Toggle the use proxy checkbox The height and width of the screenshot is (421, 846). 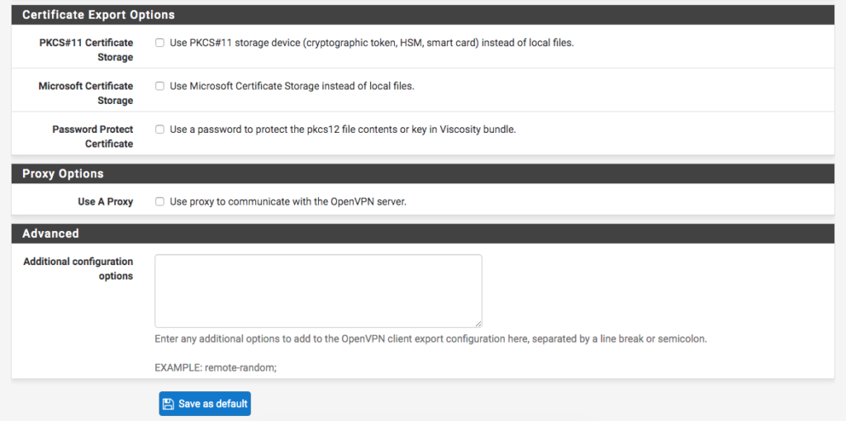tap(159, 201)
